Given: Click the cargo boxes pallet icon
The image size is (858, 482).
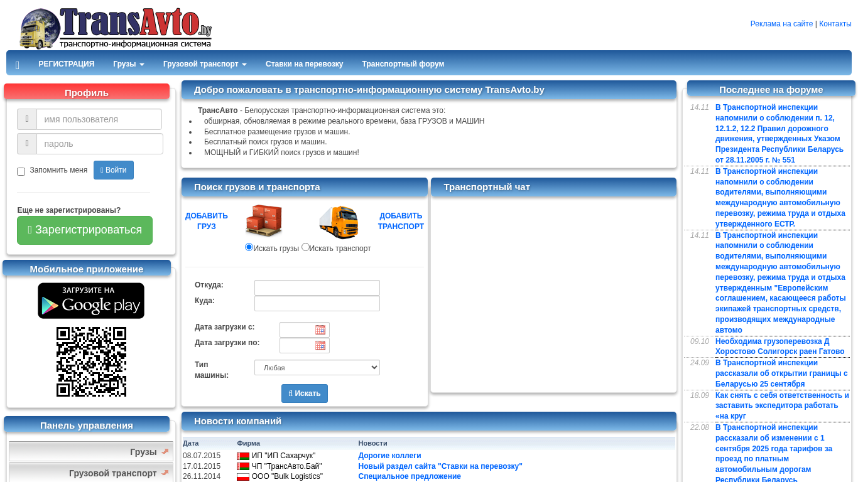Looking at the screenshot, I should pyautogui.click(x=264, y=220).
